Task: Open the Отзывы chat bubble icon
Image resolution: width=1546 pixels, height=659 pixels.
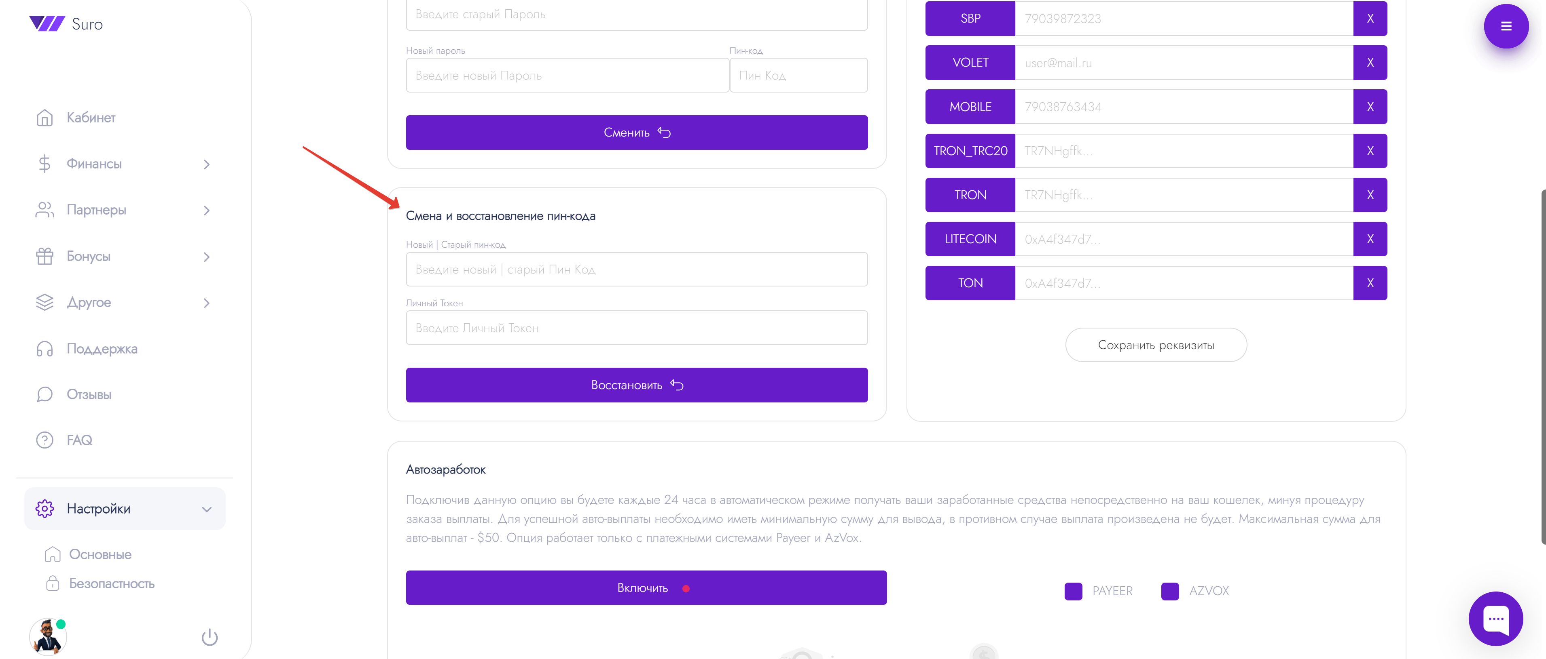Action: pyautogui.click(x=45, y=395)
